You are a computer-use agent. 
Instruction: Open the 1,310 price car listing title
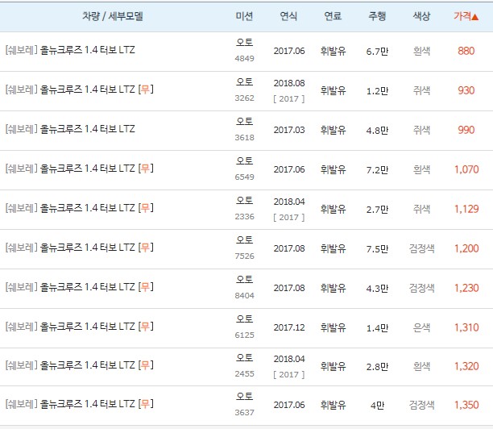coord(79,327)
